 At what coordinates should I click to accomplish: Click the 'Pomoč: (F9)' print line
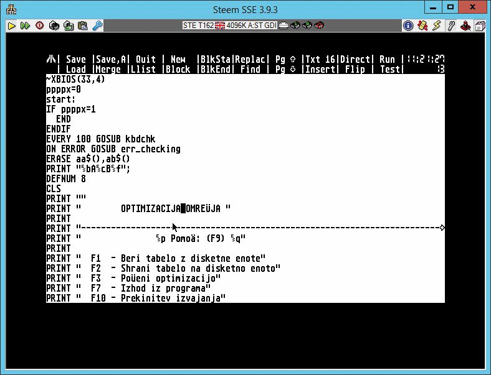click(146, 238)
